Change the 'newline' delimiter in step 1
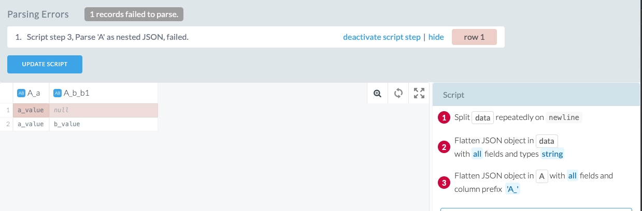The height and width of the screenshot is (211, 642). click(564, 117)
